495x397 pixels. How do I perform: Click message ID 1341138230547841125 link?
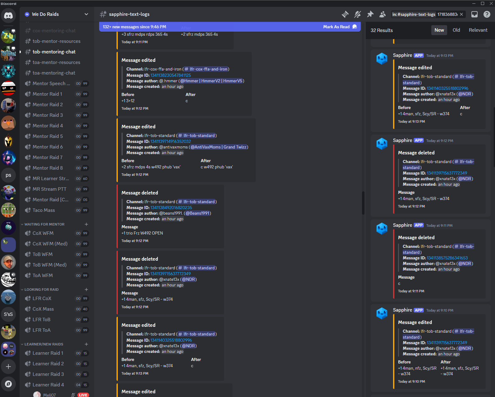(171, 75)
